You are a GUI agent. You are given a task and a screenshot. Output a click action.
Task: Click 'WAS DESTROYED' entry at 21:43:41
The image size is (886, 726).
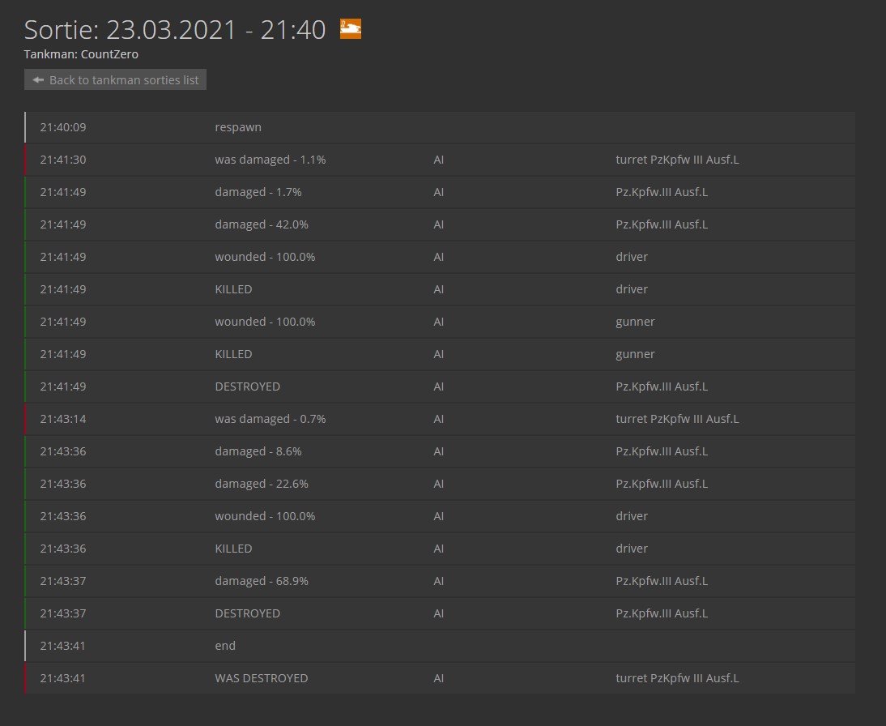262,678
